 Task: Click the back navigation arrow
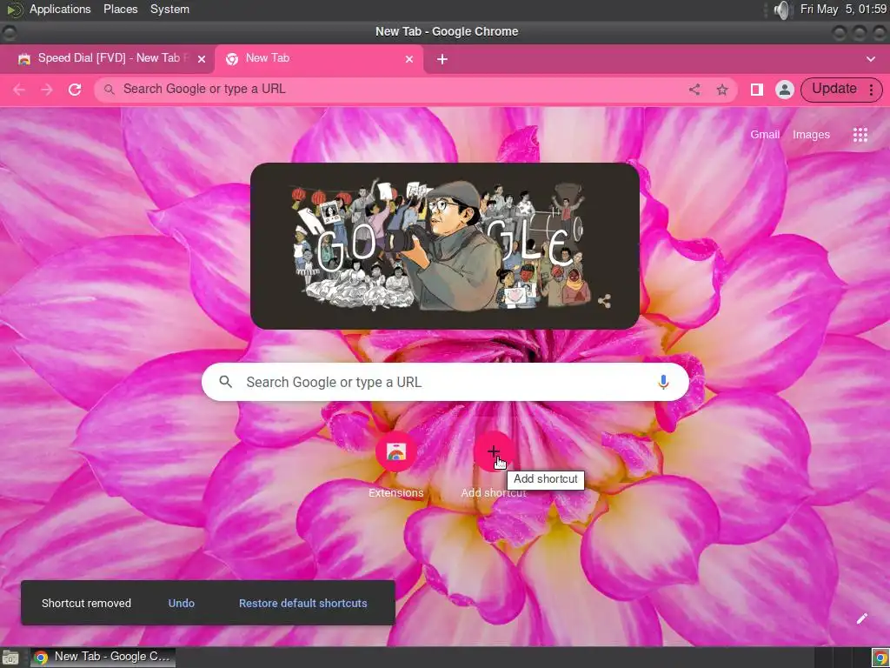19,90
